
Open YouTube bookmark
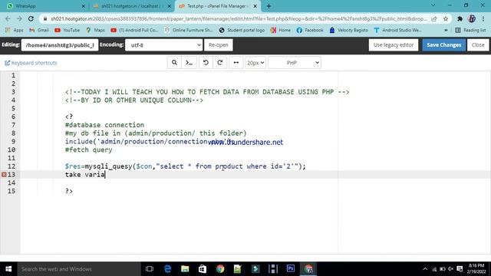[68, 30]
